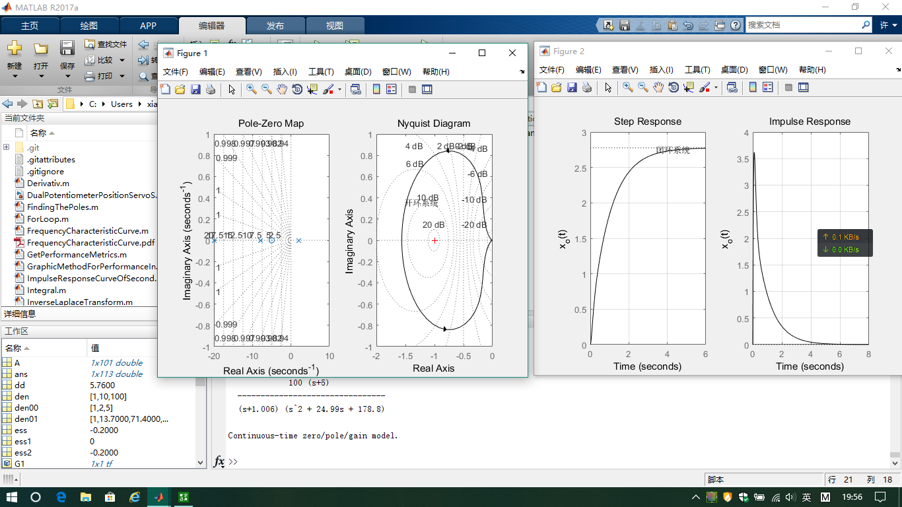Insert Legend in Figure 1
This screenshot has height=507, width=902.
[x=391, y=89]
